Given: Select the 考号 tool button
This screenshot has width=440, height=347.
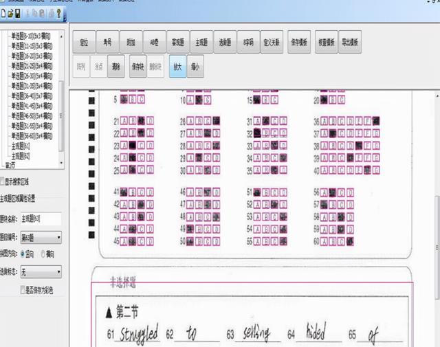Looking at the screenshot, I should point(107,42).
